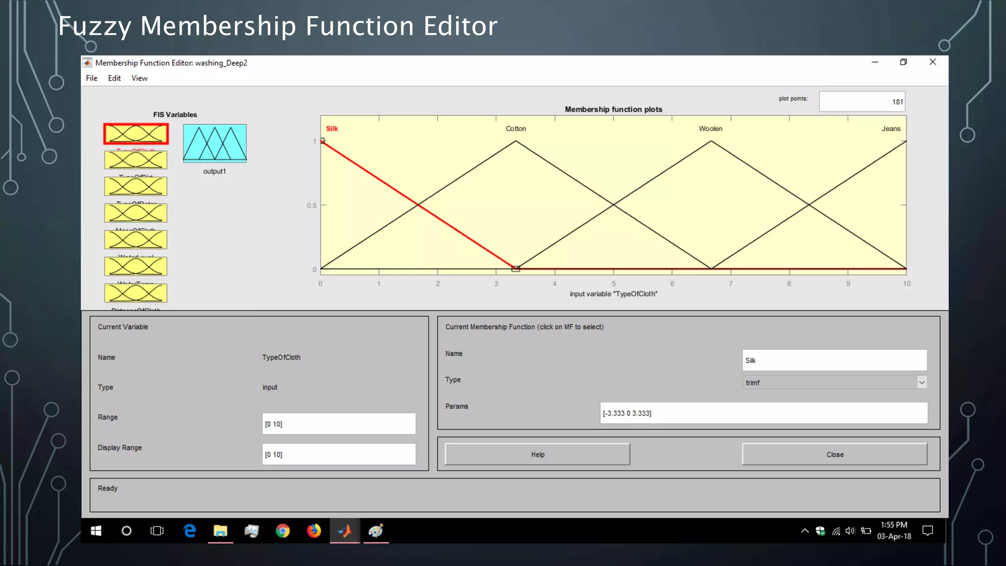Click the Silk peak handle at value 1
Viewport: 1006px width, 566px height.
(x=323, y=141)
